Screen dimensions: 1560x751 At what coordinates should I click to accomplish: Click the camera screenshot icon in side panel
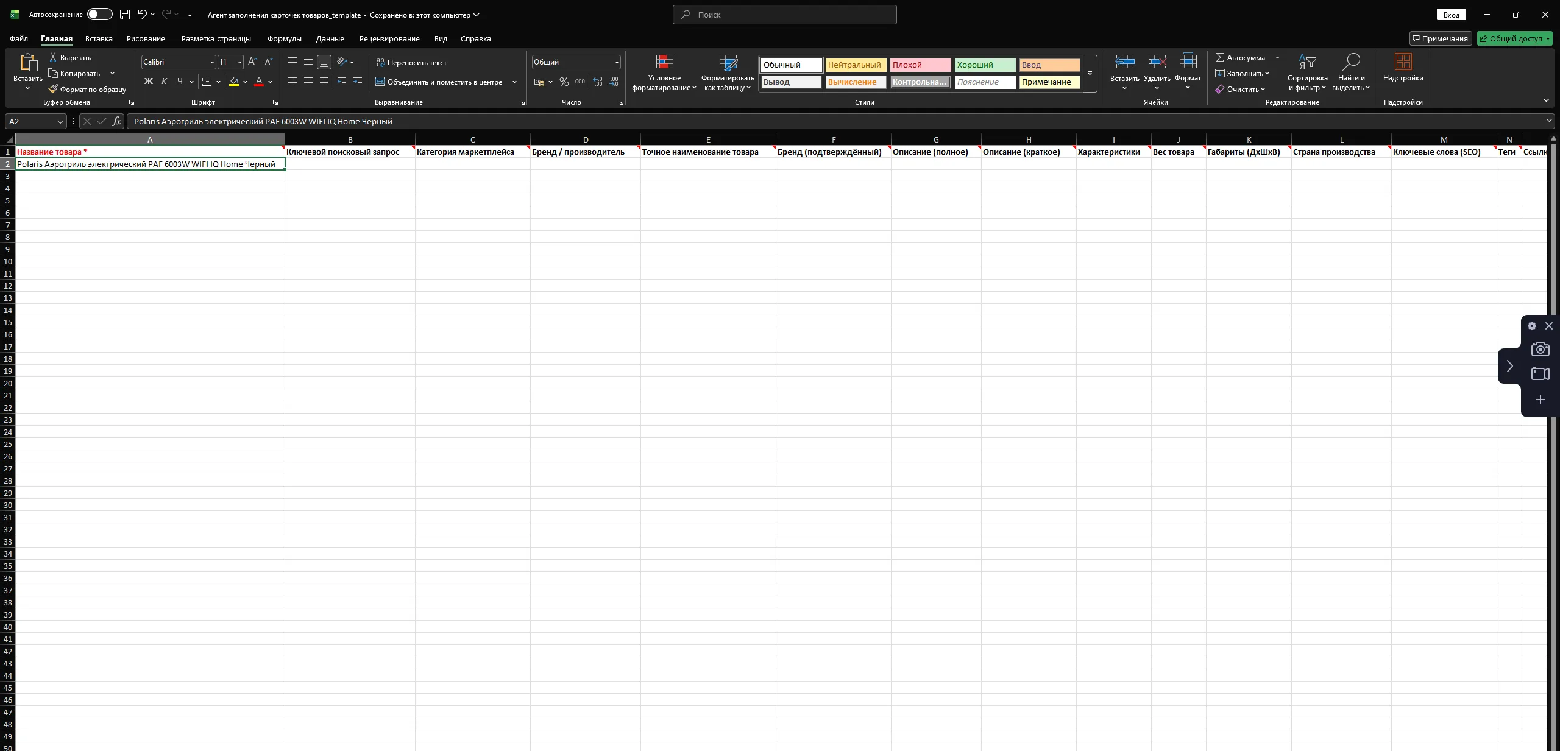1540,349
